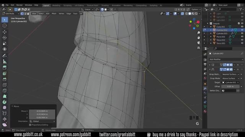Hide Plane.002 in the outliner

click(x=242, y=37)
